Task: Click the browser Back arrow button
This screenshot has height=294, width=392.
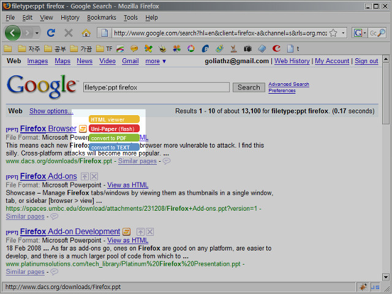Action: [13, 32]
